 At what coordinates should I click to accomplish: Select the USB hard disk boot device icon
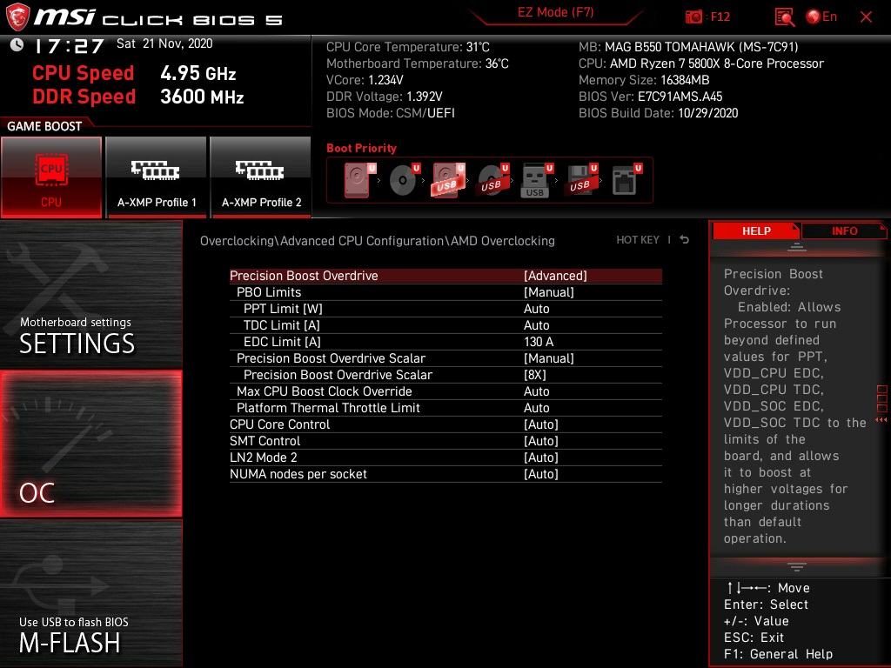449,180
